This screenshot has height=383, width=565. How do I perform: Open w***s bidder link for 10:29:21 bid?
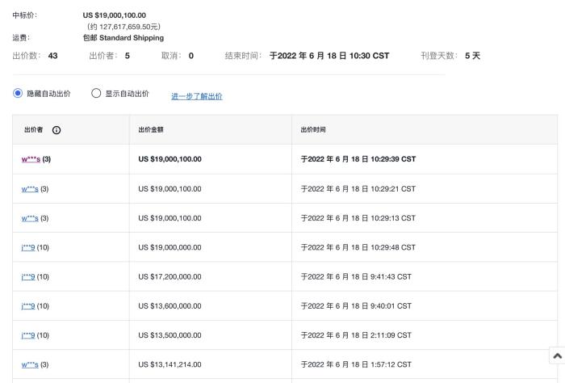coord(31,189)
